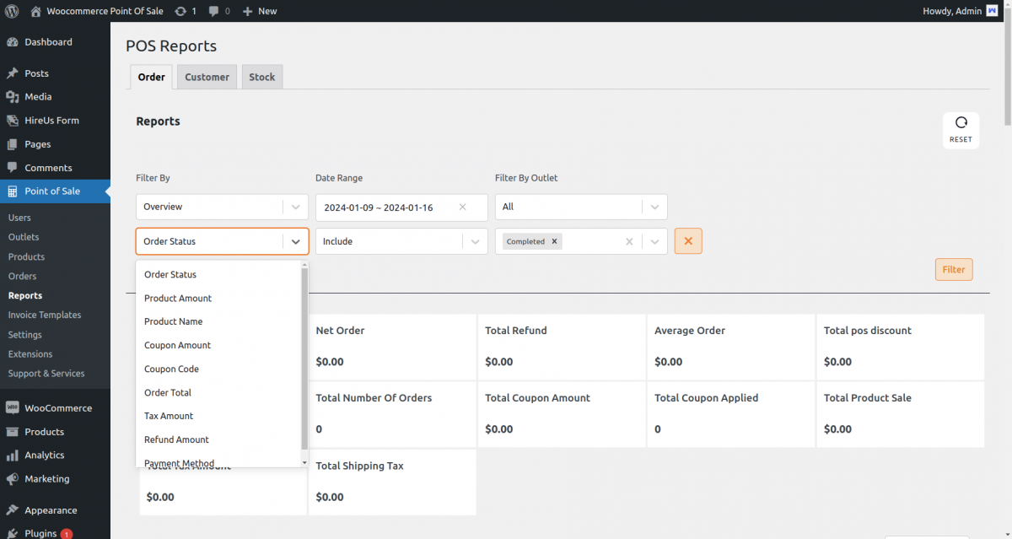
Task: Click the Total Refund report card
Action: pos(562,347)
